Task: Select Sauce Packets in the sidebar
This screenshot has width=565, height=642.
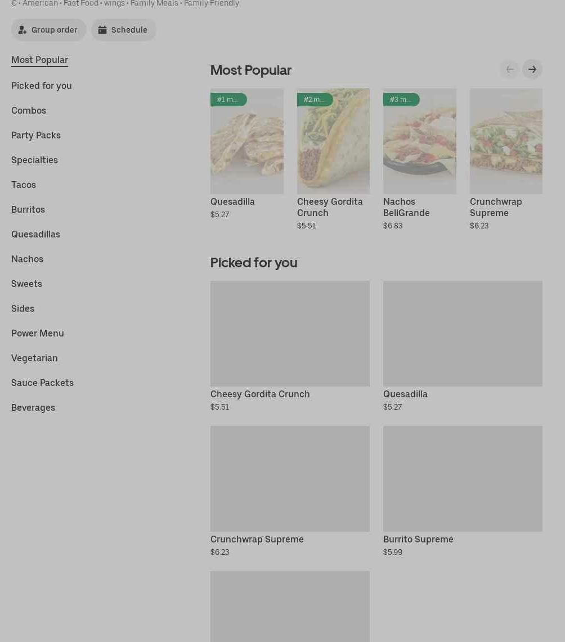Action: click(42, 383)
